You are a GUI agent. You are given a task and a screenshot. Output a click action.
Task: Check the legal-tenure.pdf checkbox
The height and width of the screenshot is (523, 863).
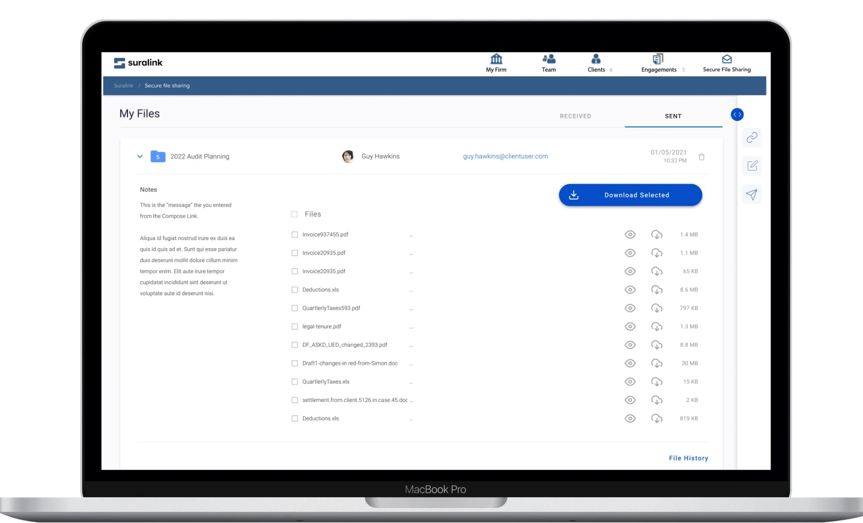(x=295, y=326)
